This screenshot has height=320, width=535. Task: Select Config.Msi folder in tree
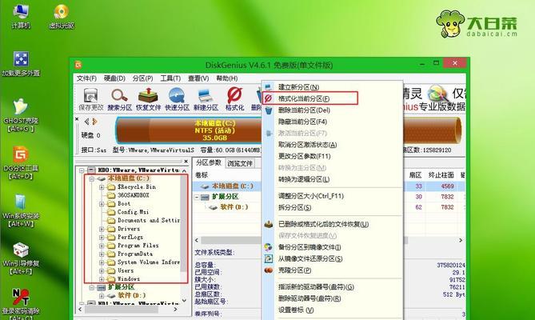(x=133, y=212)
